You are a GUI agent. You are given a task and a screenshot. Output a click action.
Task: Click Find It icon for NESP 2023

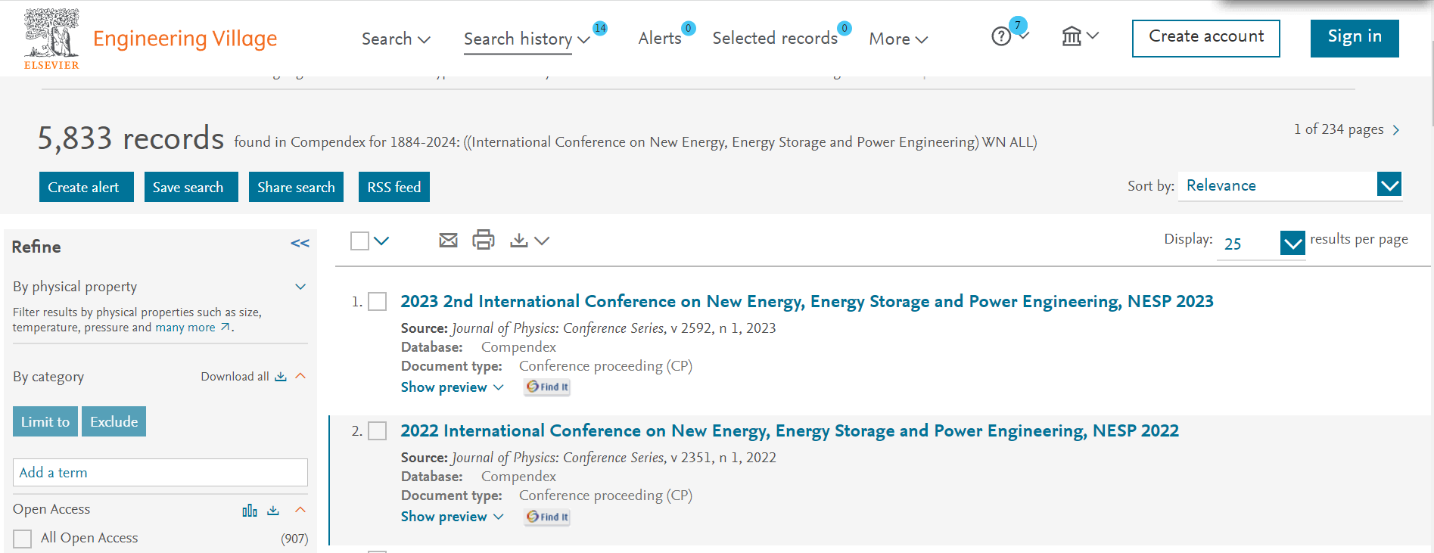pos(547,387)
